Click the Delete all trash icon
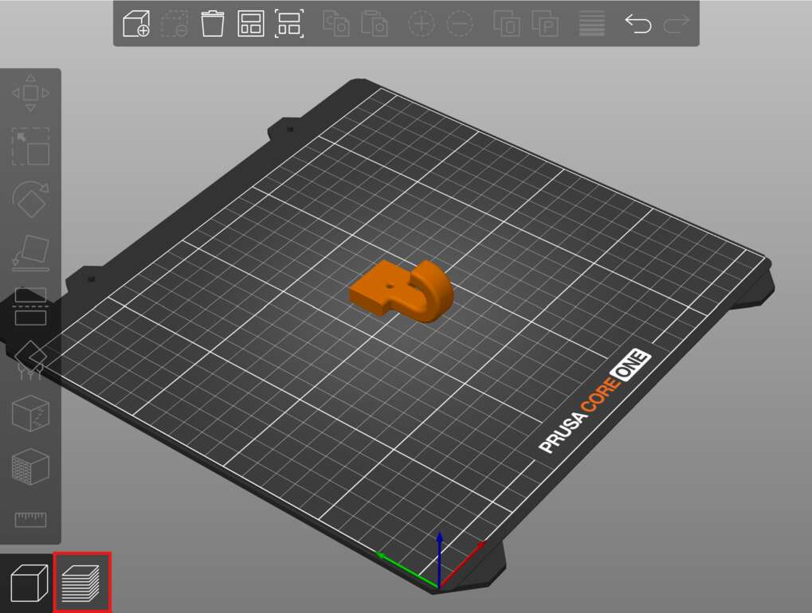 click(212, 24)
